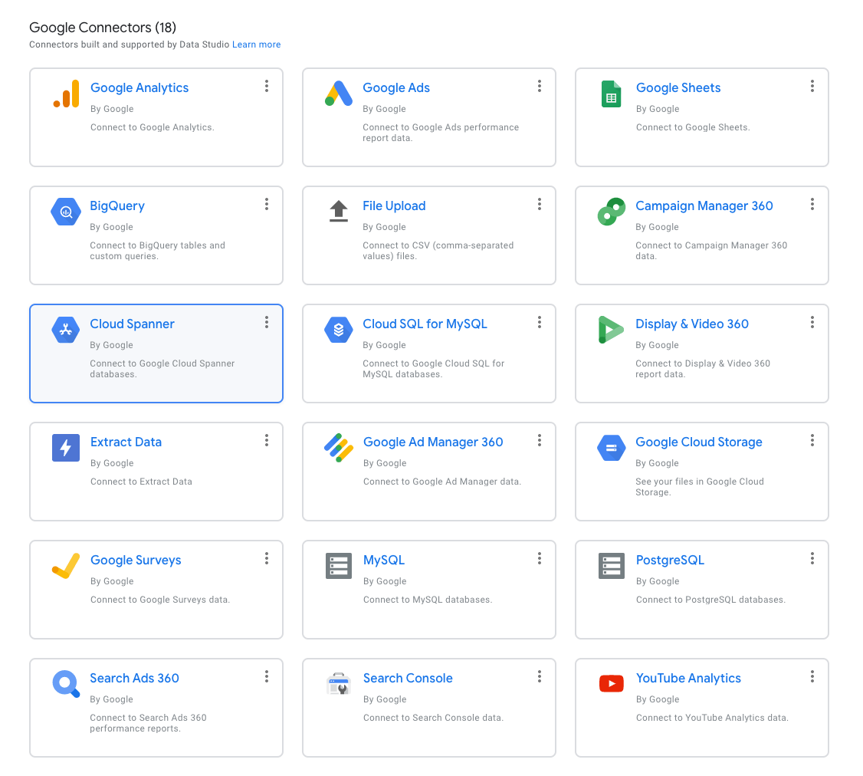Open the MySQL three-dot menu

540,558
